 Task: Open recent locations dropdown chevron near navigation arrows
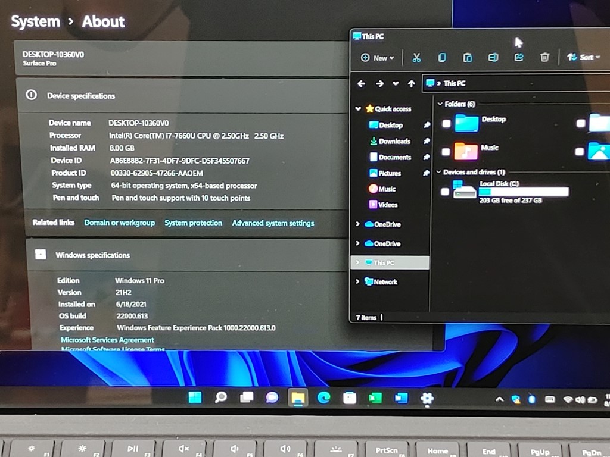click(x=396, y=83)
